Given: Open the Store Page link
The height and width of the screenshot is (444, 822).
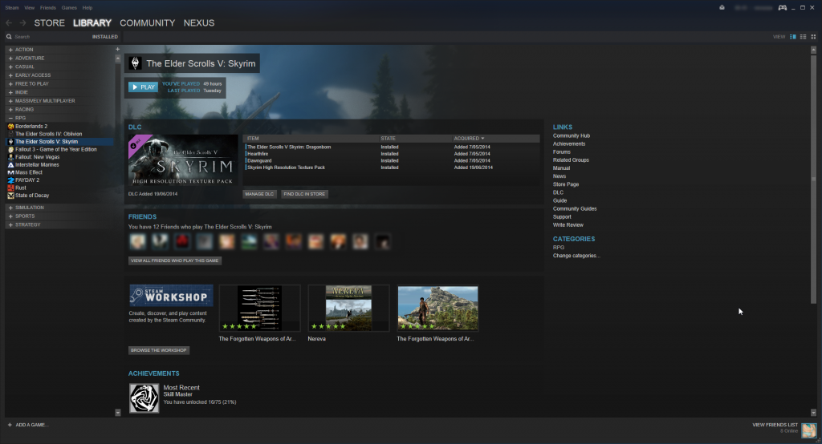Looking at the screenshot, I should pos(566,184).
